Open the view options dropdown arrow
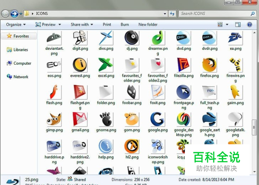The height and width of the screenshot is (185, 259). (227, 25)
